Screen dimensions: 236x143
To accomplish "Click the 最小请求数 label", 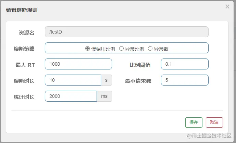I will [x=138, y=81].
